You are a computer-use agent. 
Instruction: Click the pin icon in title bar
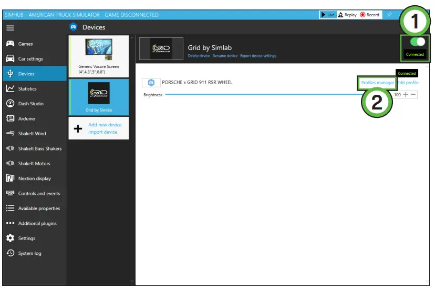[390, 14]
